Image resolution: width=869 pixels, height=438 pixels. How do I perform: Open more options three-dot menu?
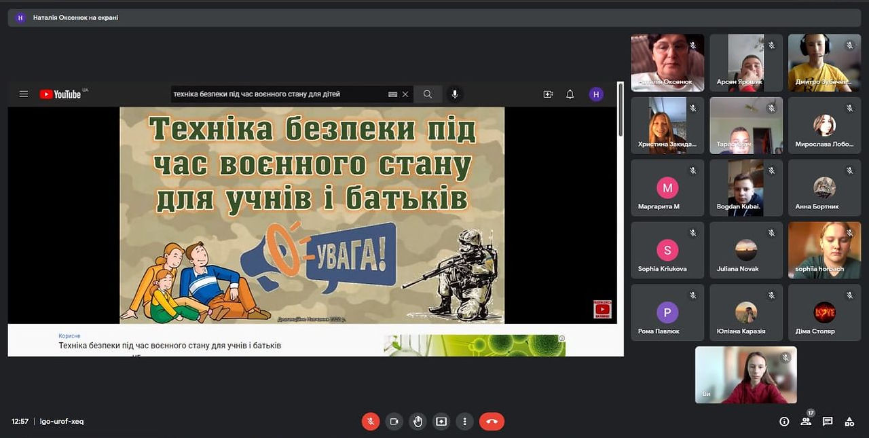(x=464, y=421)
